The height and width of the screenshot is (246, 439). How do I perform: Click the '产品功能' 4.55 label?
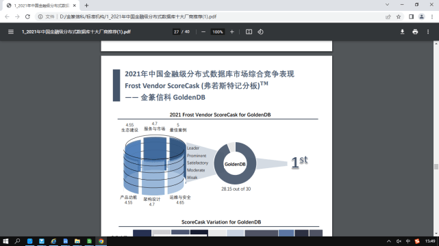click(129, 200)
